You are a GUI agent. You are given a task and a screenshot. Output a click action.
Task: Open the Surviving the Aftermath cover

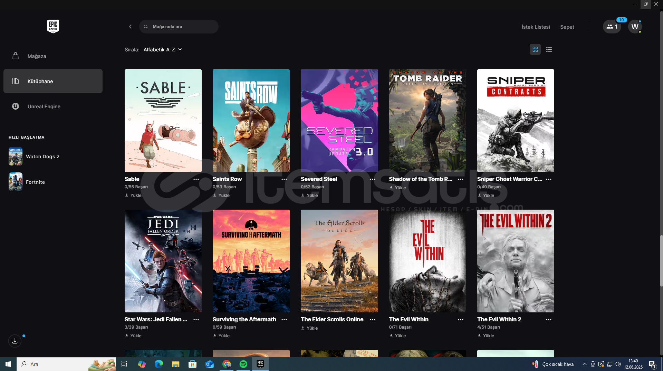click(251, 261)
